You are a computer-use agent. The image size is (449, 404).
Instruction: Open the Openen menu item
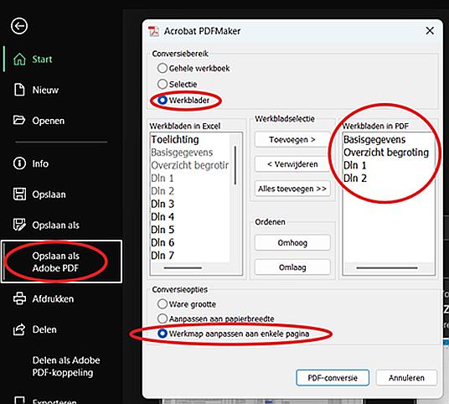coord(48,121)
